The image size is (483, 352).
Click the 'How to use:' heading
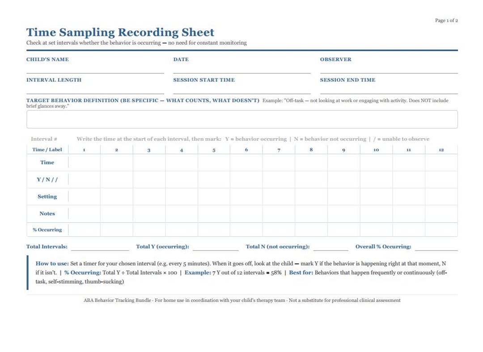click(x=52, y=263)
